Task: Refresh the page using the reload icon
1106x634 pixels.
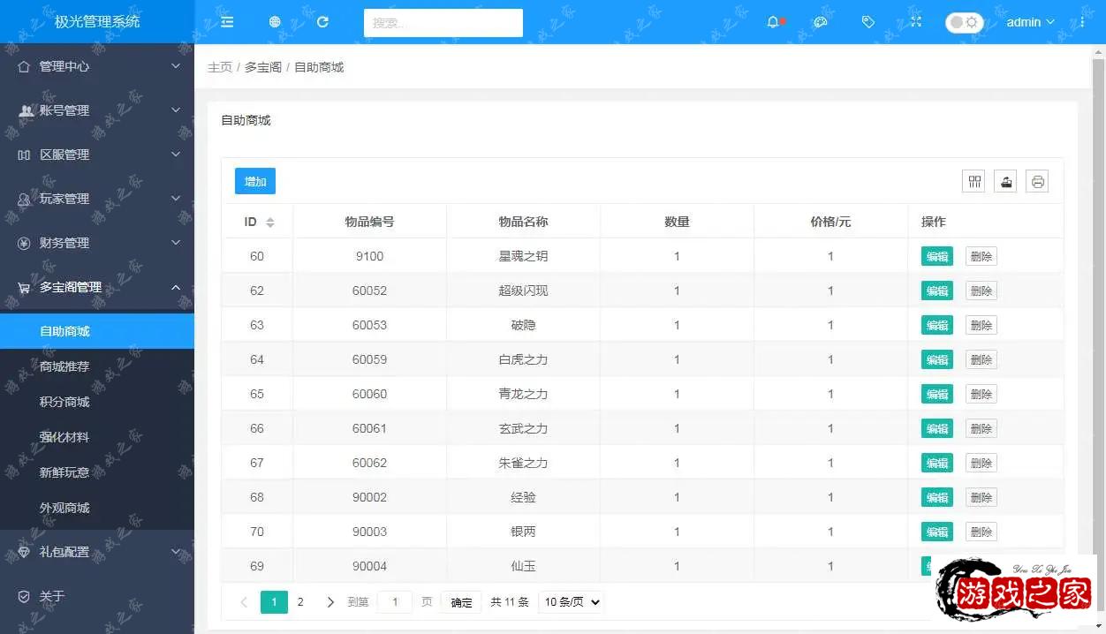Action: pyautogui.click(x=322, y=22)
